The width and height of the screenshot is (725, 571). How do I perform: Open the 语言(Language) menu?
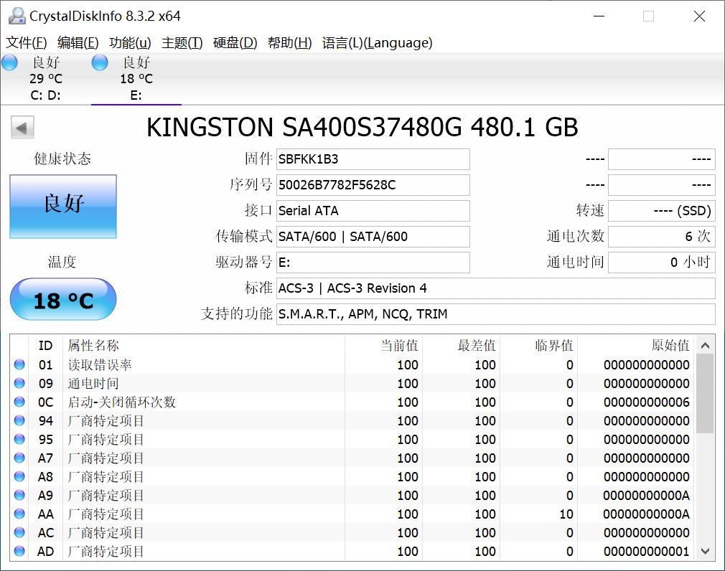pyautogui.click(x=375, y=43)
